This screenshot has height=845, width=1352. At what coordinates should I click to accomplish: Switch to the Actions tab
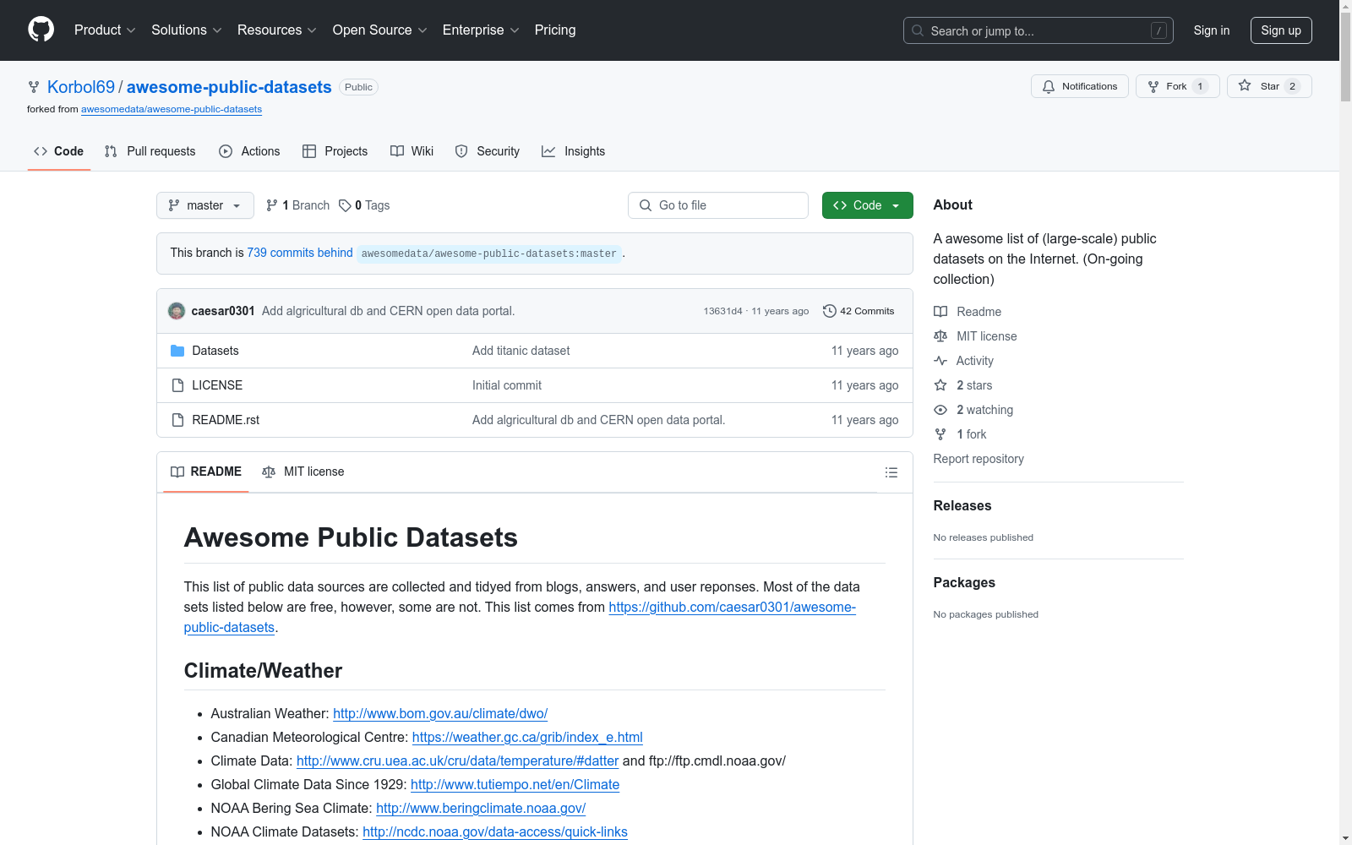[249, 151]
